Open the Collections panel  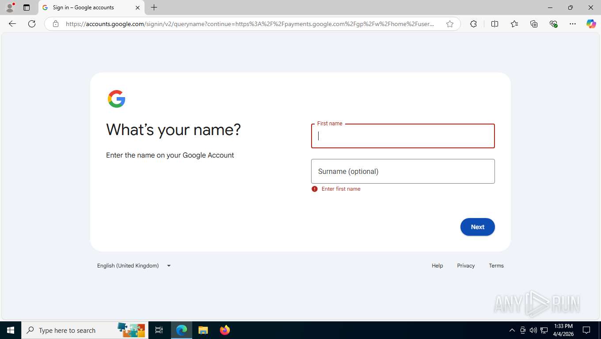pyautogui.click(x=534, y=24)
